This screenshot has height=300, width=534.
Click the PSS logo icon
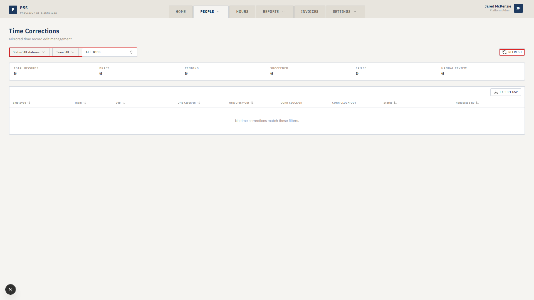tap(13, 10)
